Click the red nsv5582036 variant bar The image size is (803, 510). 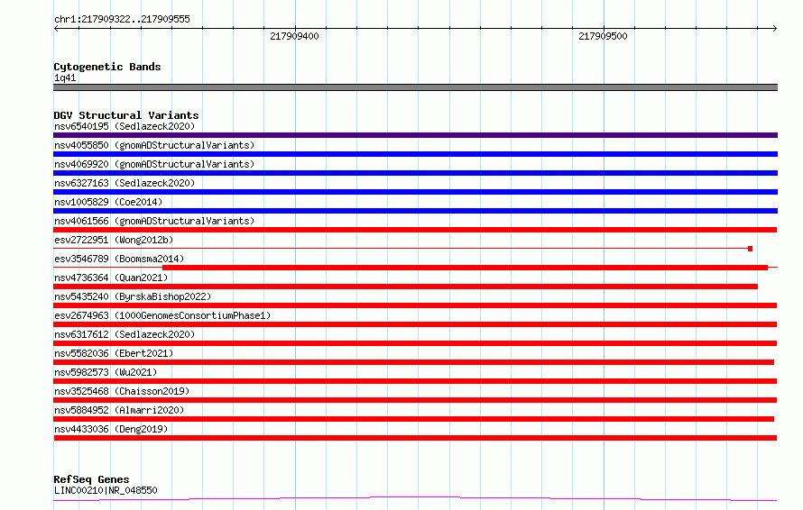point(414,362)
